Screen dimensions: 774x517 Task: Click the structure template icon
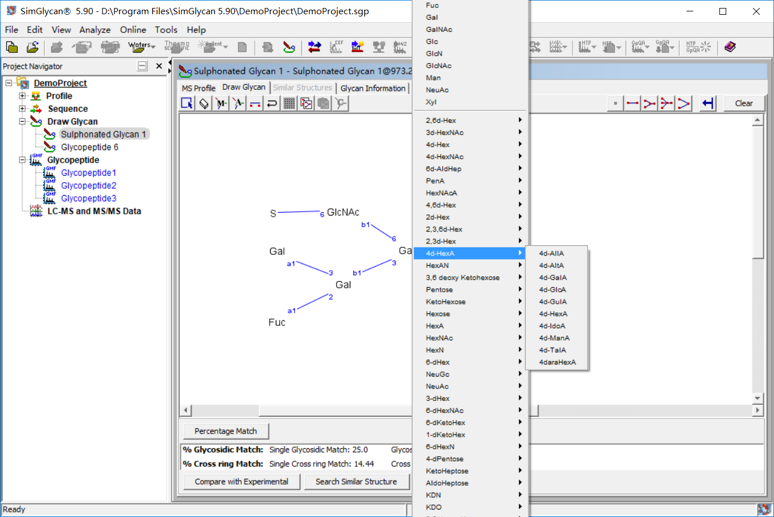[x=307, y=103]
